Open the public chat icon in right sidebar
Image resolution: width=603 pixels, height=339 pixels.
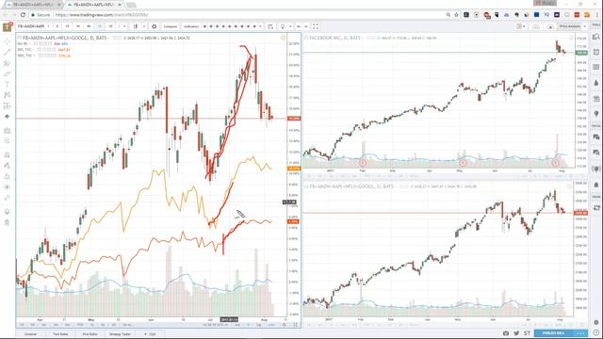596,137
